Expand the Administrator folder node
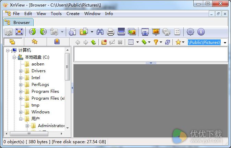This screenshot has height=148, width=231. pos(27,126)
